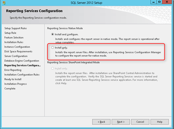Click the Next button
This screenshot has width=174, height=129.
(121, 122)
